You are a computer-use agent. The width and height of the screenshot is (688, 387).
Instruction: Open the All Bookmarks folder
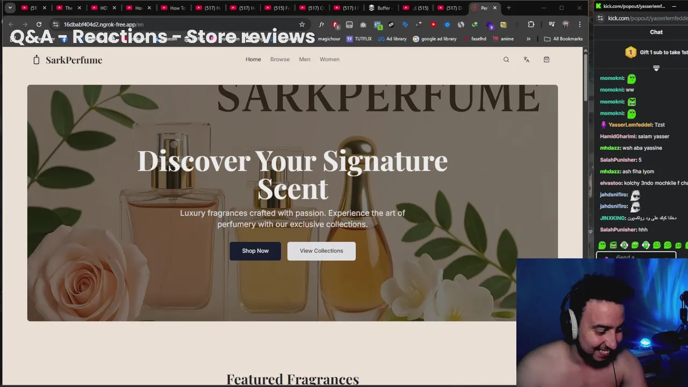tap(563, 39)
